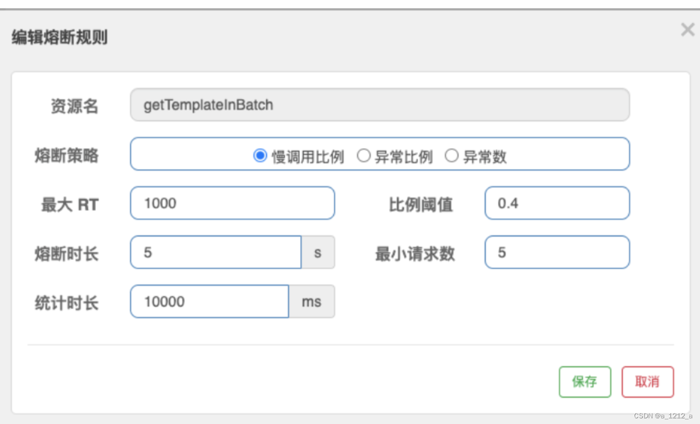Screen dimensions: 700x424
Task: Focus the 最大 RT input field
Action: (x=232, y=203)
